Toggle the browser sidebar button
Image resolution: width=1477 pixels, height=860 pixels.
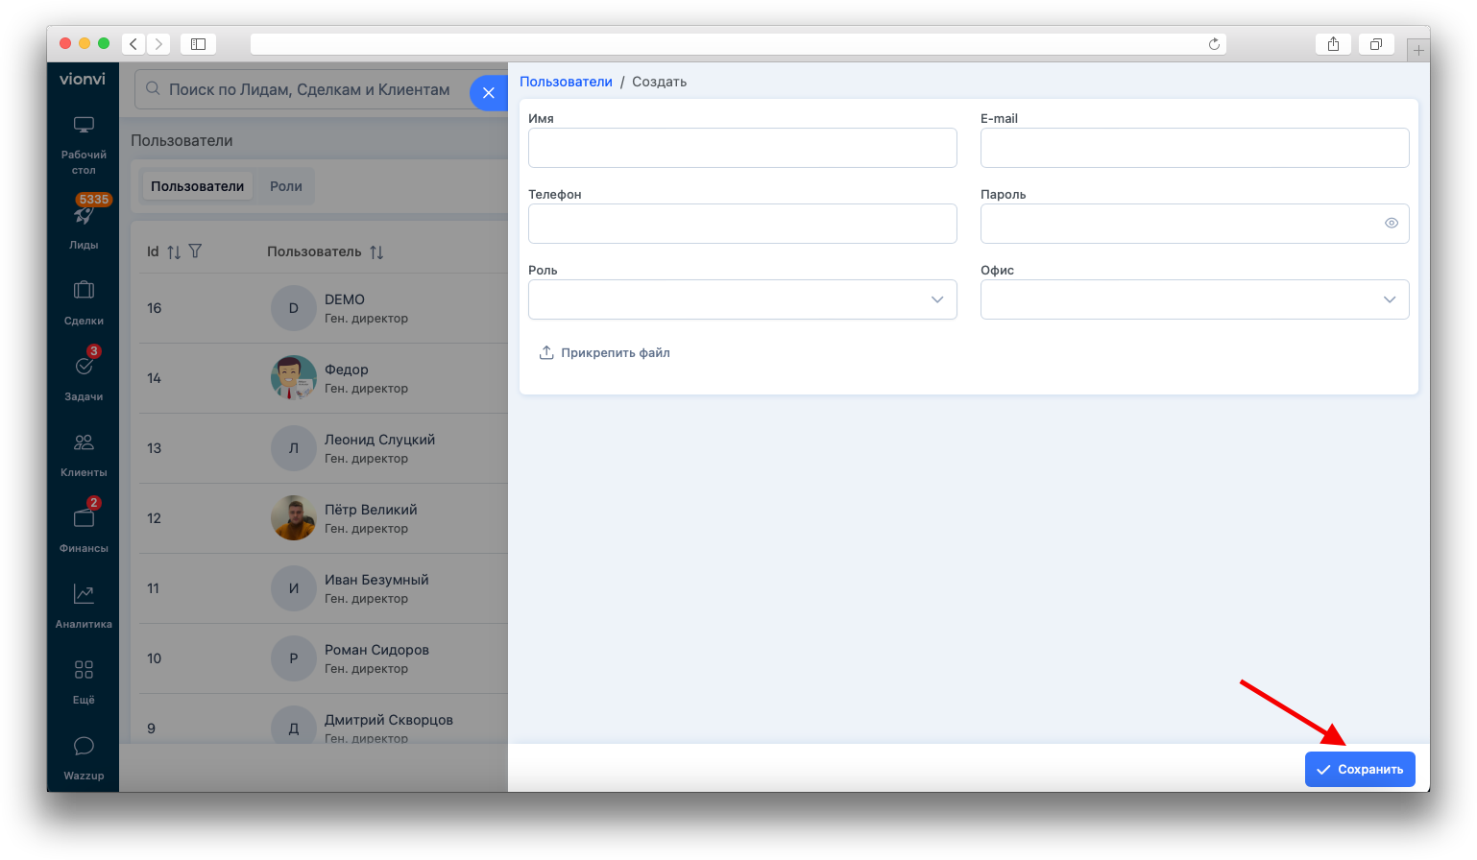(198, 44)
